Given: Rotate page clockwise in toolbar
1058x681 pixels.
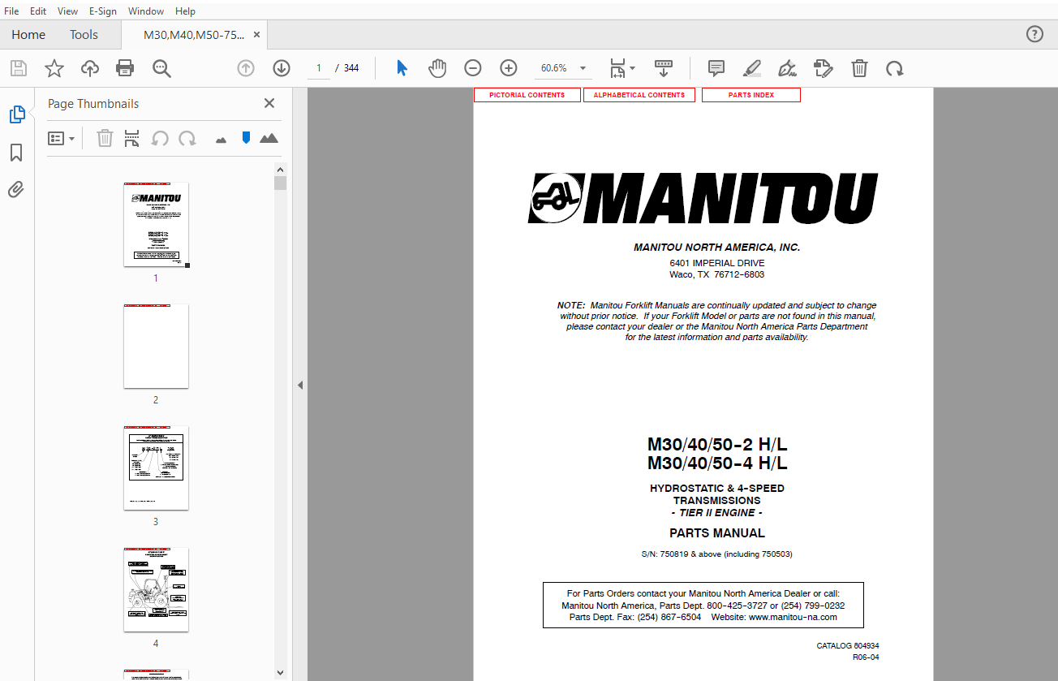Looking at the screenshot, I should pyautogui.click(x=895, y=68).
